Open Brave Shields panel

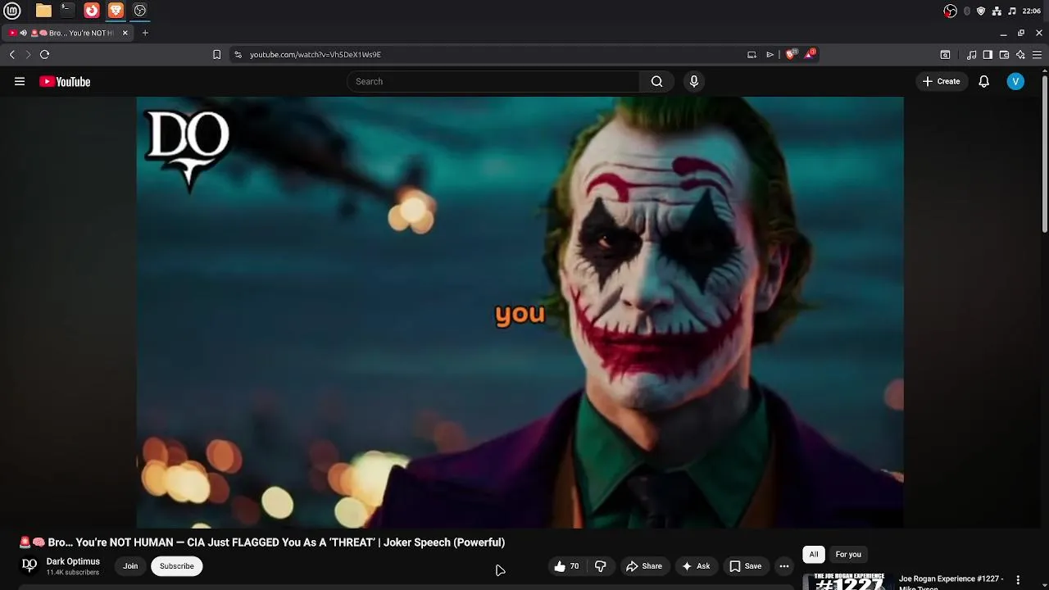pyautogui.click(x=791, y=54)
